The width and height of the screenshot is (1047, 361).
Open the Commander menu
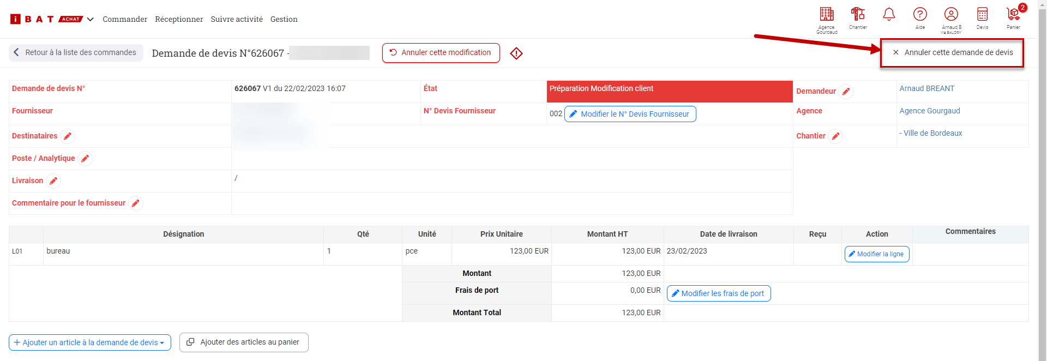tap(125, 19)
